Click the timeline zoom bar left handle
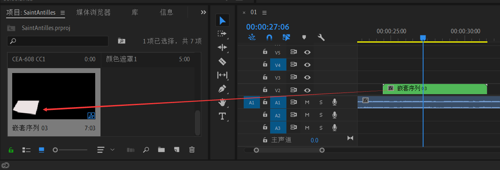The width and height of the screenshot is (500, 170). click(256, 150)
